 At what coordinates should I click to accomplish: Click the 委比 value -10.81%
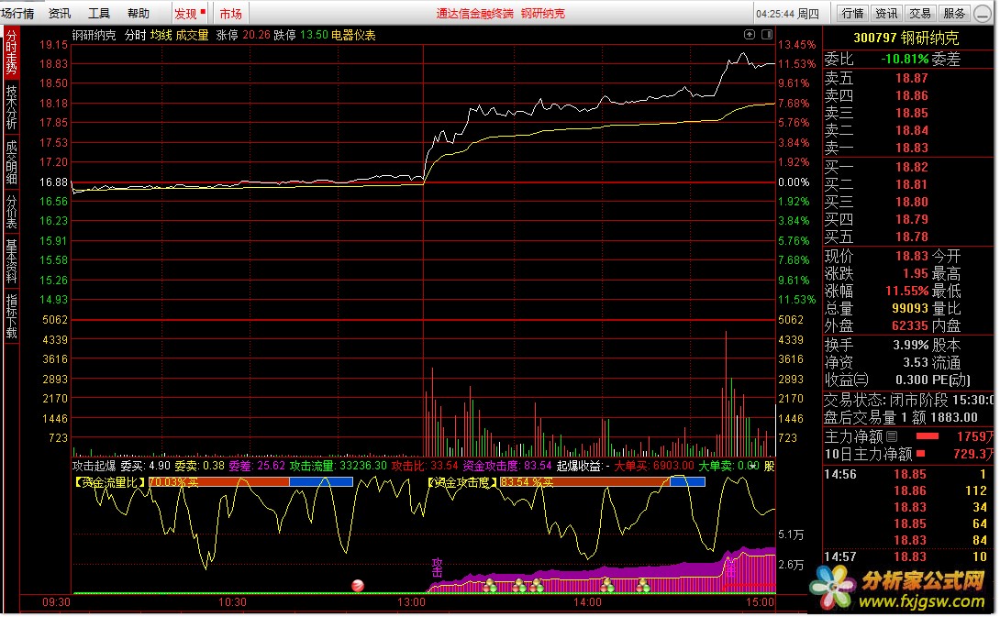pos(905,60)
